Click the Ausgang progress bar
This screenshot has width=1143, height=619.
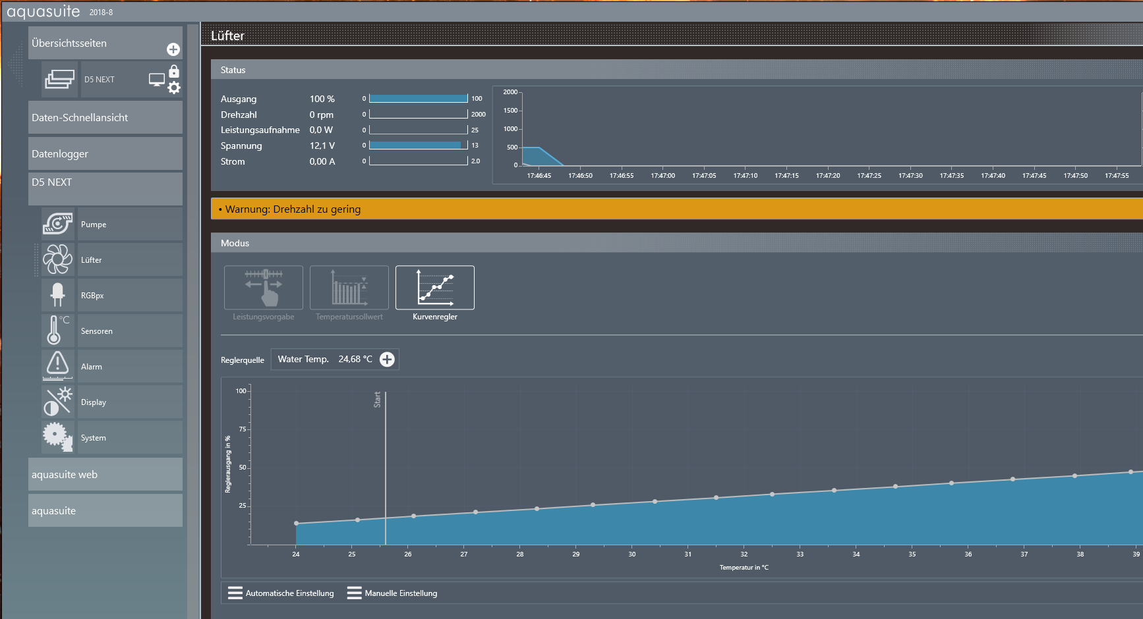tap(419, 99)
